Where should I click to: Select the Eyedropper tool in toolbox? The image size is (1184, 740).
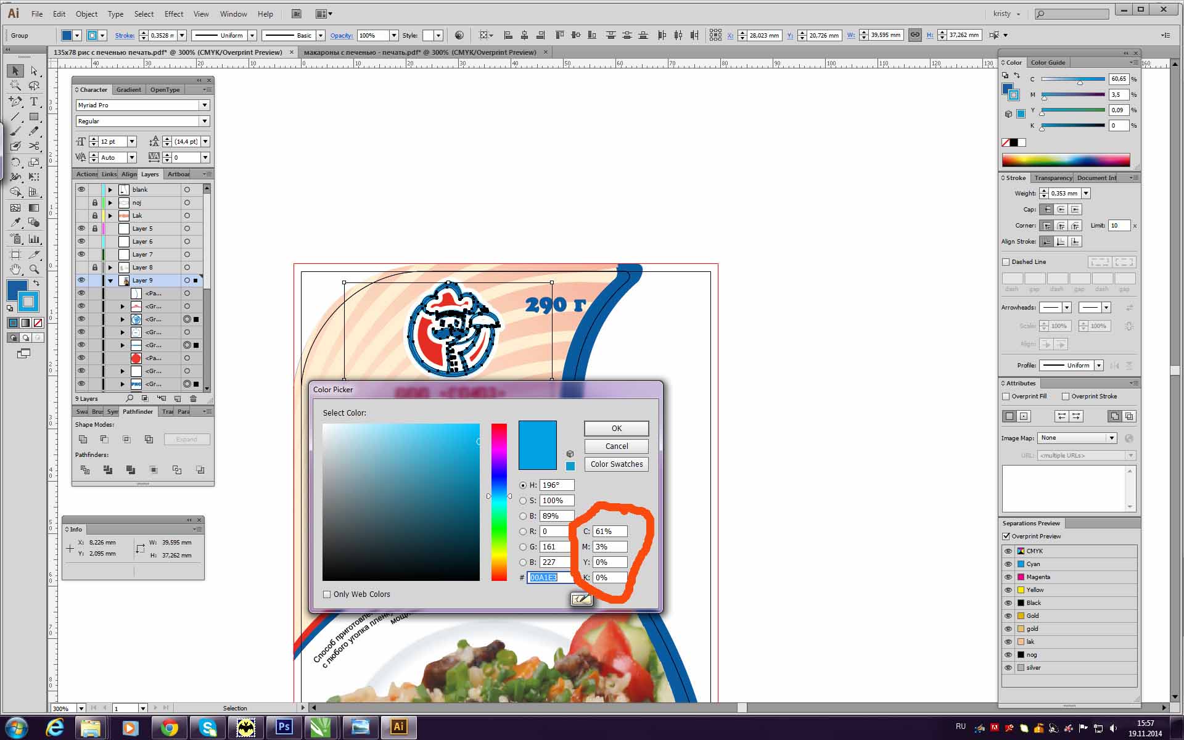tap(15, 223)
